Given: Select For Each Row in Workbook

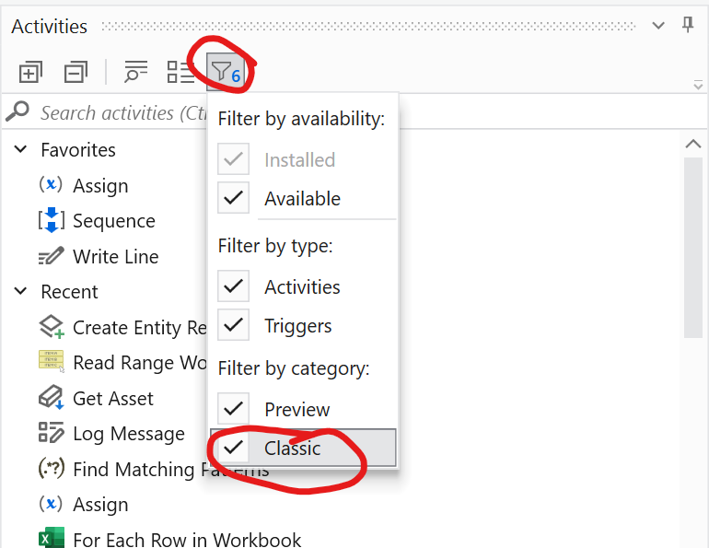Looking at the screenshot, I should point(187,540).
